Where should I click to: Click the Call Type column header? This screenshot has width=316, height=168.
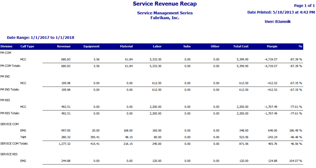27,46
